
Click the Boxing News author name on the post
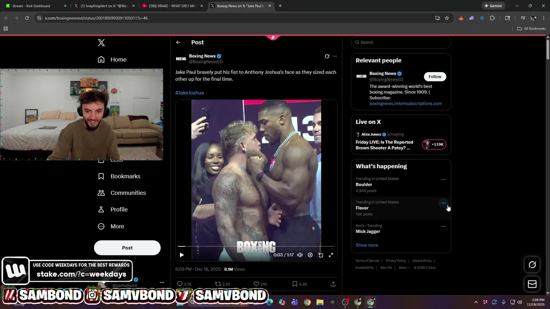(202, 56)
